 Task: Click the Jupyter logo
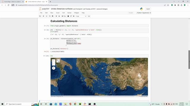pyautogui.click(x=44, y=9)
